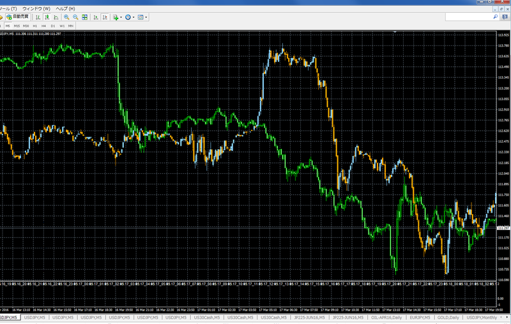Toggle chart shift from right border

tap(105, 17)
